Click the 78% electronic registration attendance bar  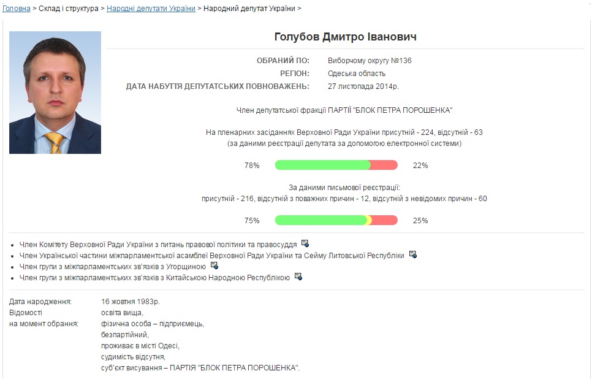coord(336,165)
